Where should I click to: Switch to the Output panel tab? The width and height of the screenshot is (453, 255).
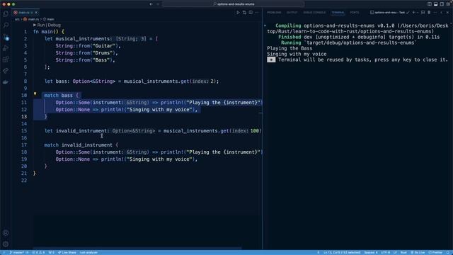[292, 13]
